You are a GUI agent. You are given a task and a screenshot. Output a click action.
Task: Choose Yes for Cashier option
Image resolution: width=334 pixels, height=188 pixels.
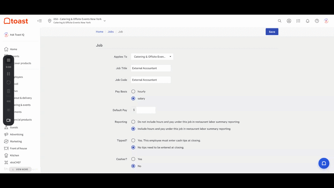click(133, 159)
